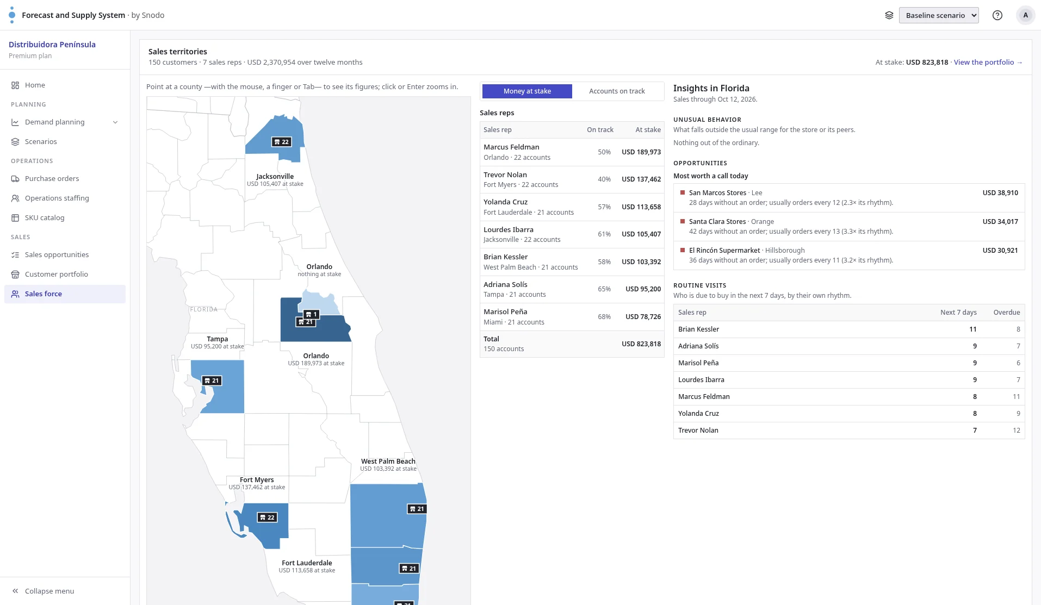Click the Tampa store marker 21
1041x605 pixels.
click(212, 381)
